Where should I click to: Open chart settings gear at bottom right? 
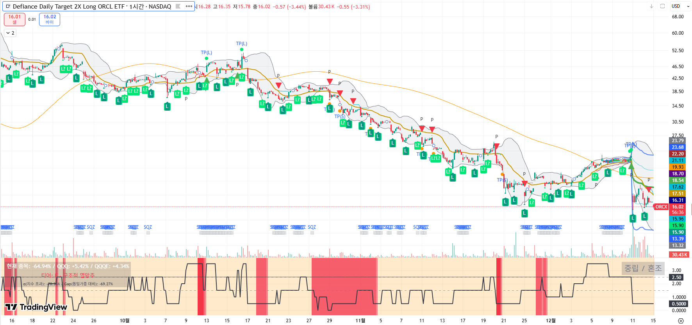click(x=681, y=321)
